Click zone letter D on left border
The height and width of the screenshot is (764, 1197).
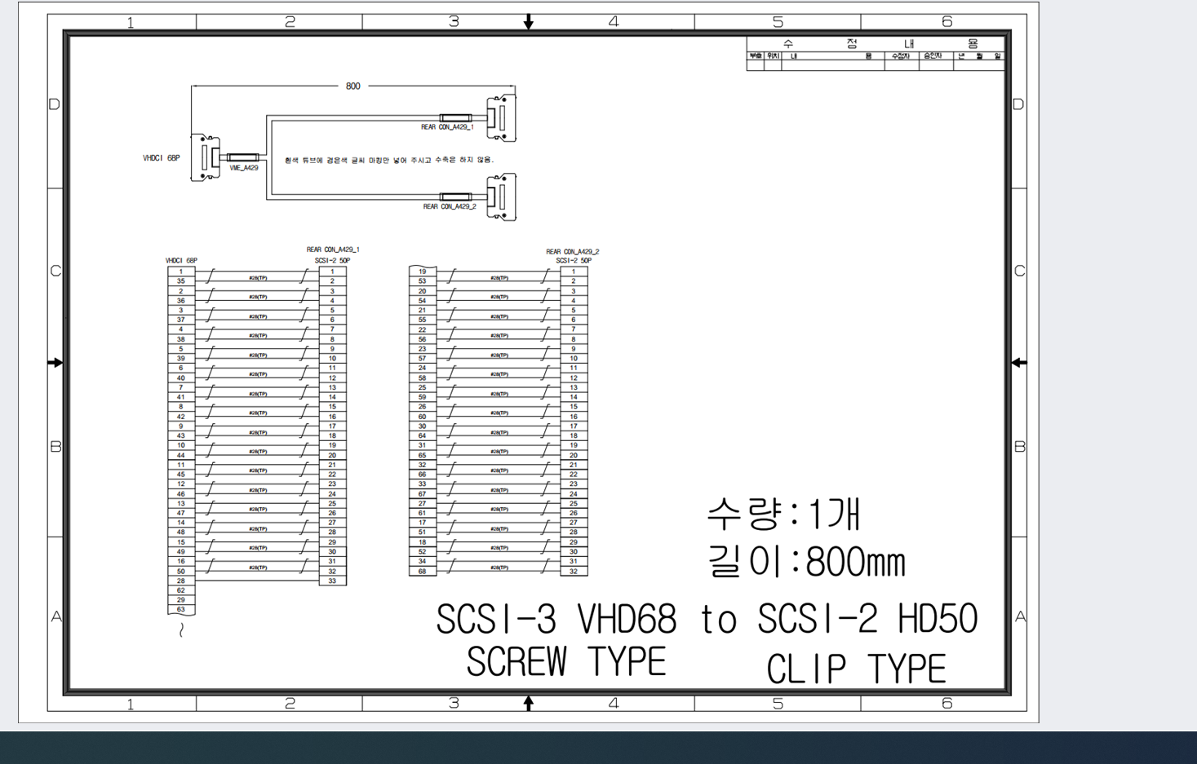[x=55, y=104]
